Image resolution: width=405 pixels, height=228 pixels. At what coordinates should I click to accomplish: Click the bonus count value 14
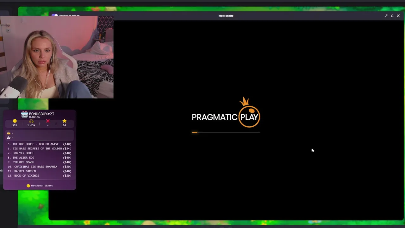pyautogui.click(x=64, y=125)
